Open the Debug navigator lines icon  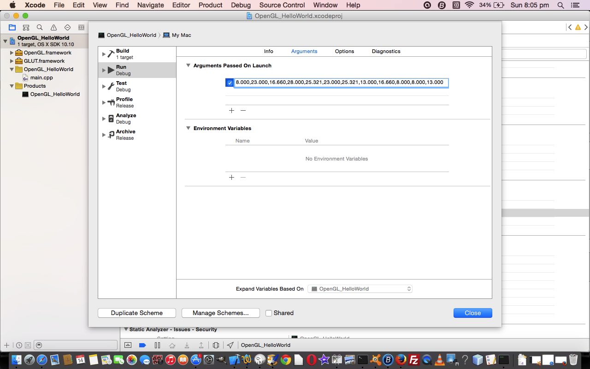point(81,28)
